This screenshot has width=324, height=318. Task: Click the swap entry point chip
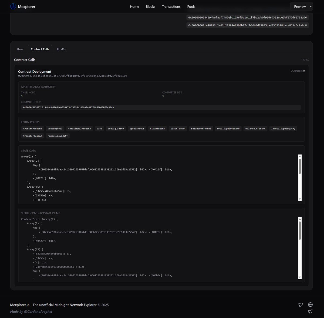(x=99, y=129)
